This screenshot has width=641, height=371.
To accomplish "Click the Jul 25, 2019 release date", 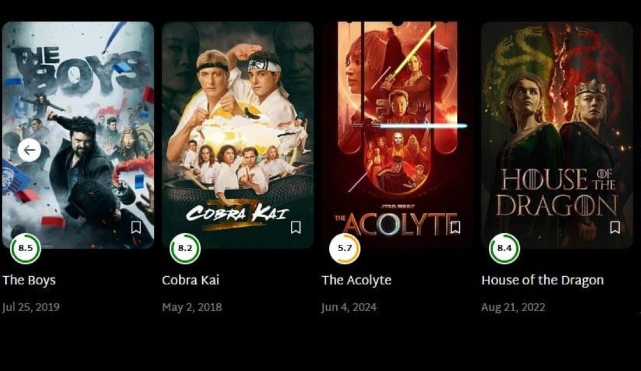I will (x=31, y=308).
